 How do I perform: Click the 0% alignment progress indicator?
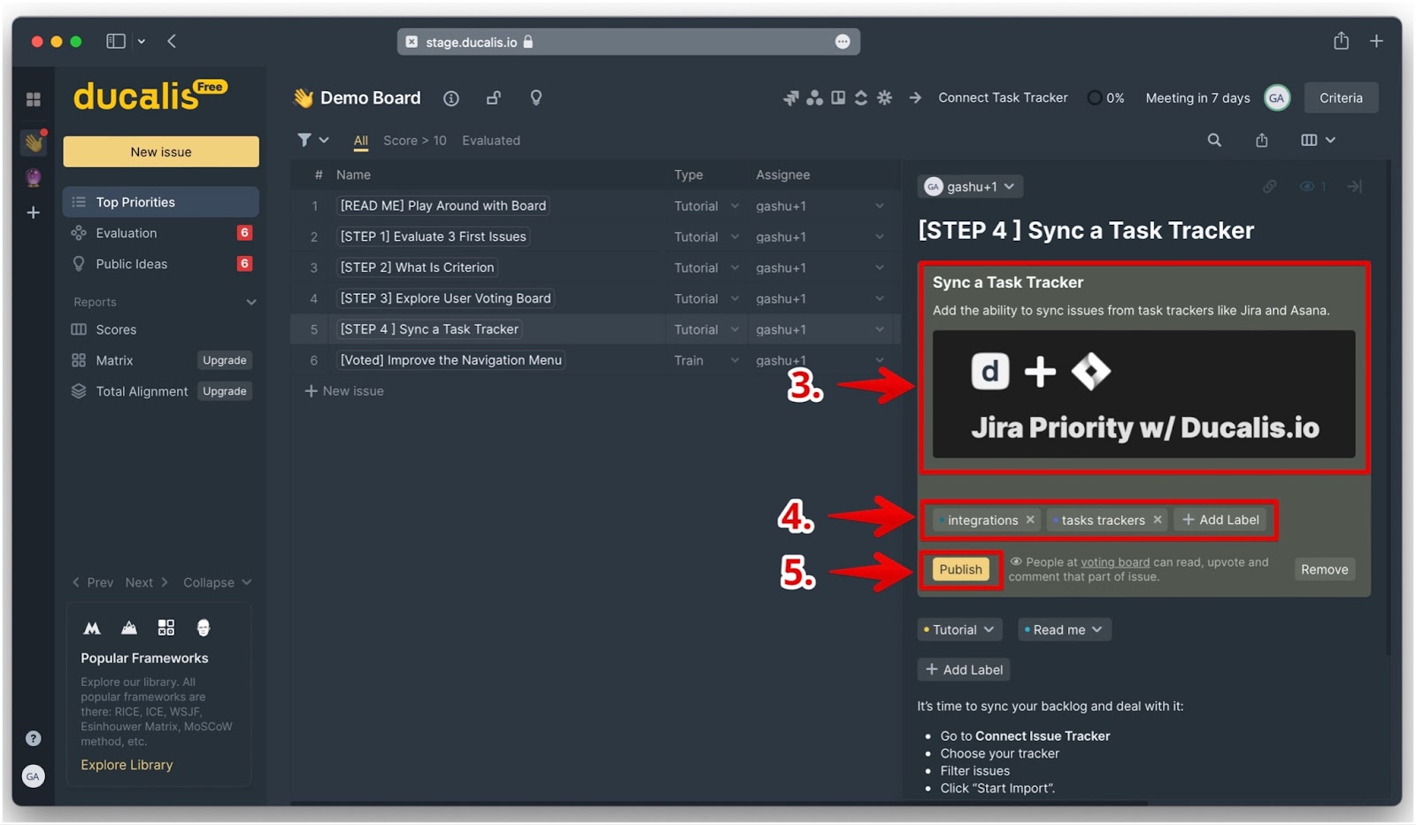[x=1106, y=97]
